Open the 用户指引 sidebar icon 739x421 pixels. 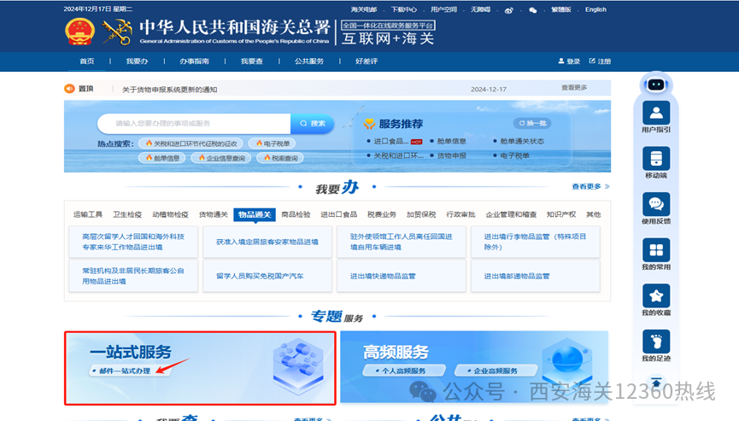click(656, 114)
